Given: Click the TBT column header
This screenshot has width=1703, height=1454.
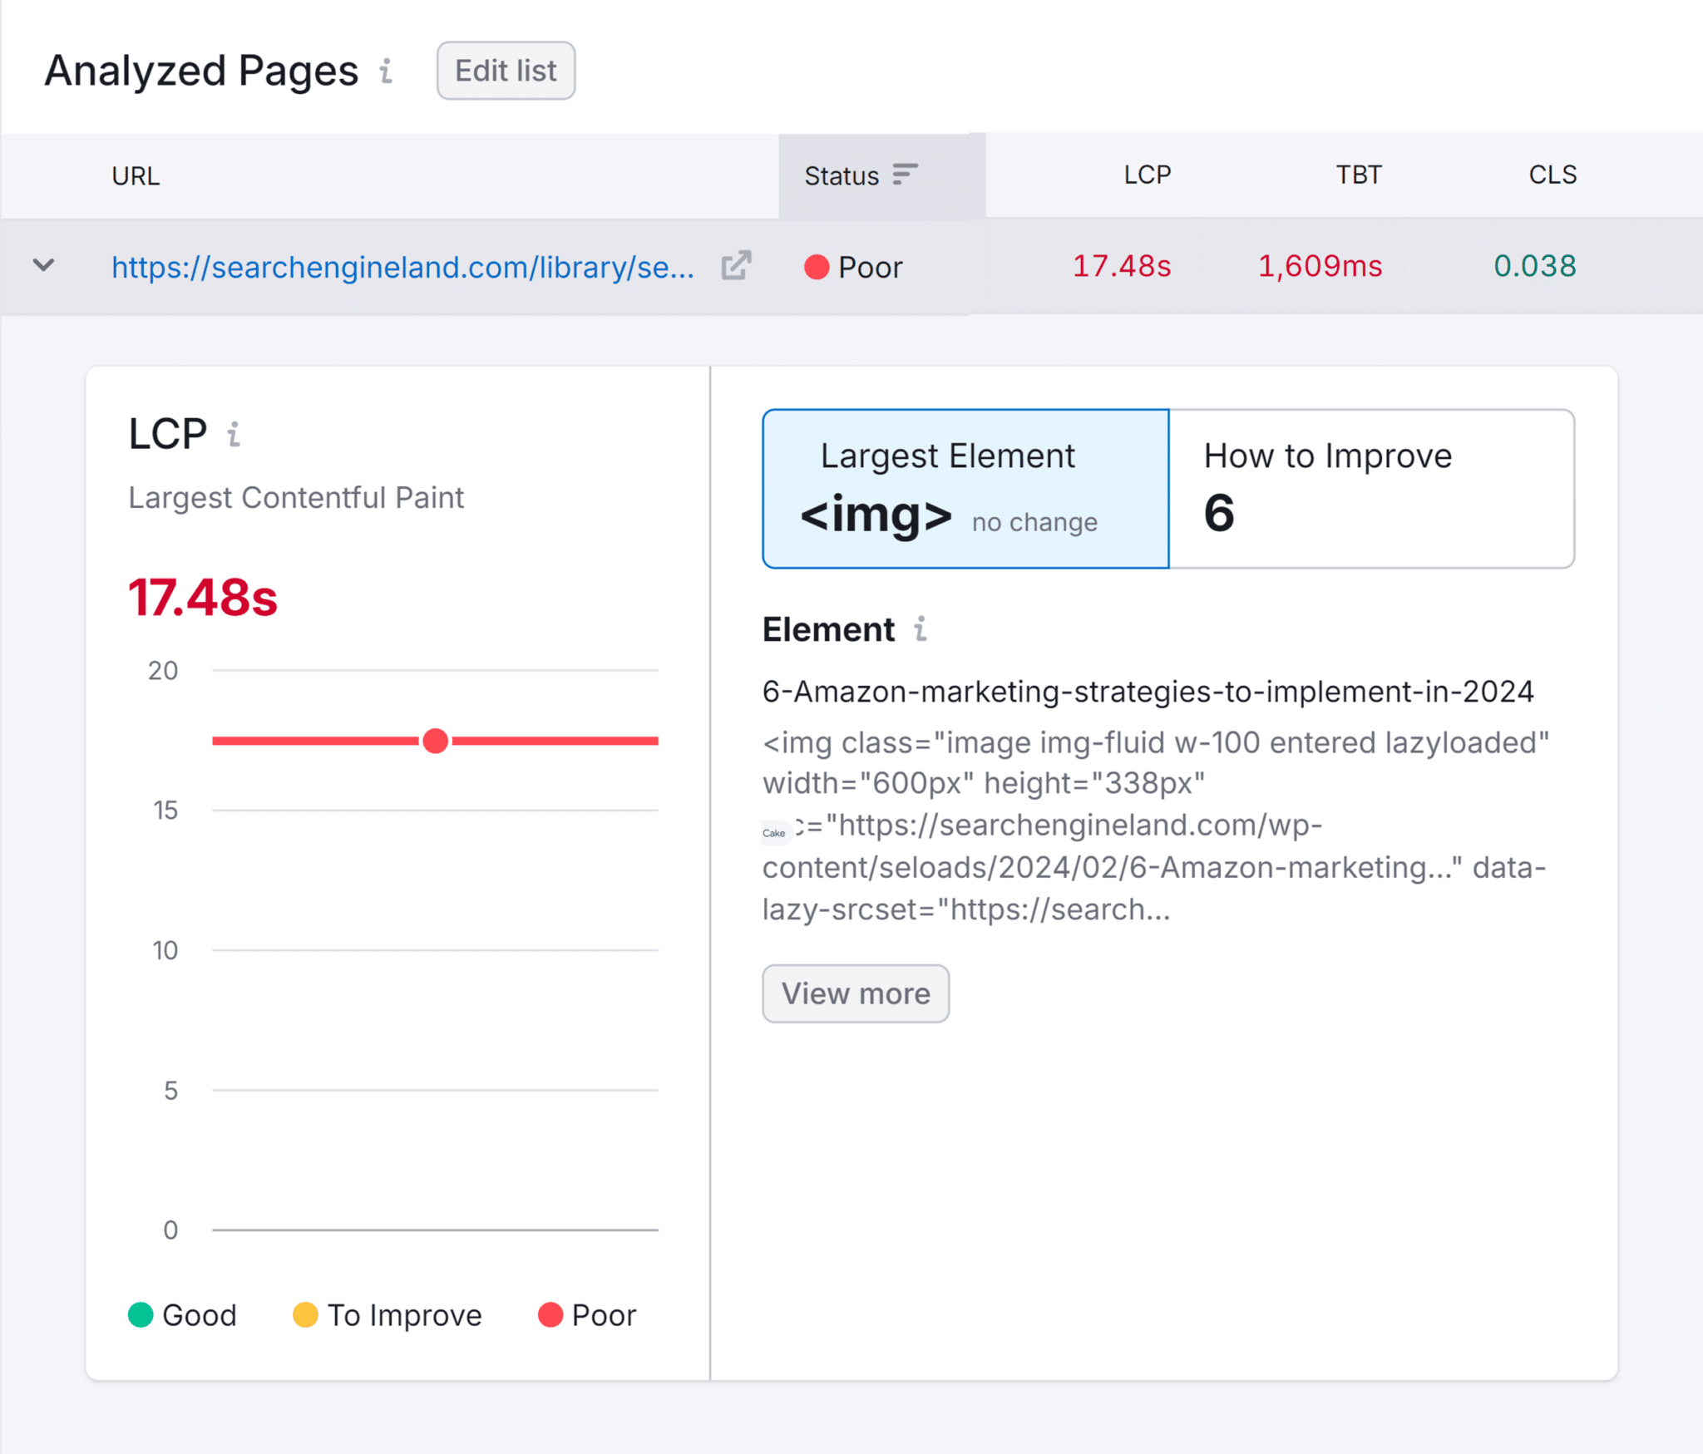Looking at the screenshot, I should pos(1359,175).
